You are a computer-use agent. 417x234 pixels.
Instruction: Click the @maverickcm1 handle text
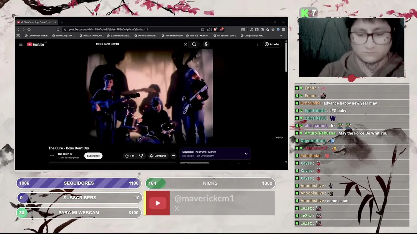tap(204, 199)
